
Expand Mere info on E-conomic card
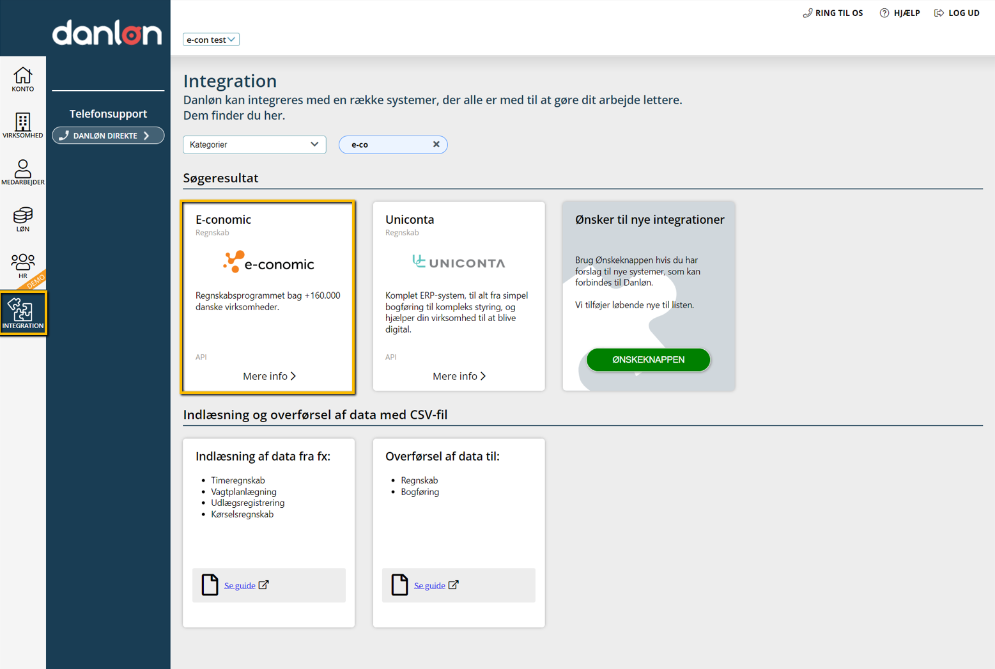[268, 376]
